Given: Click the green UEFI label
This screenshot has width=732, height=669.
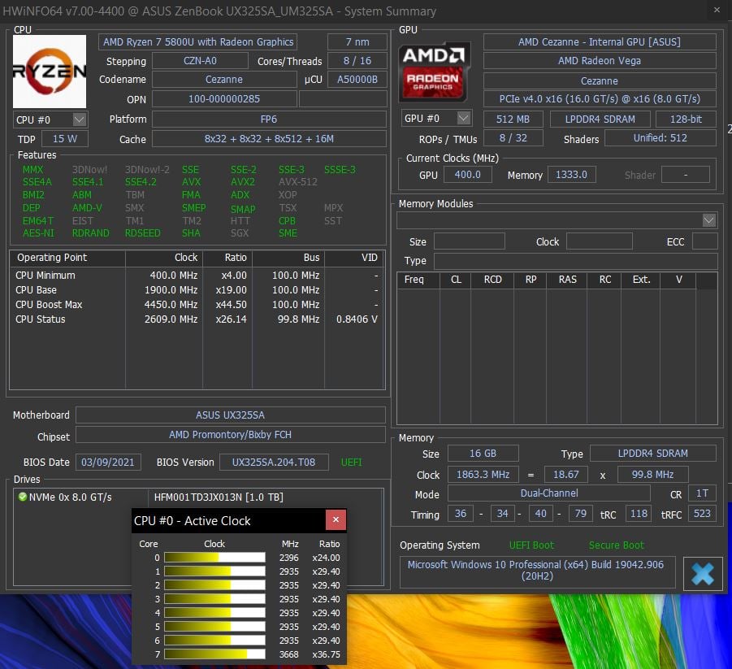Looking at the screenshot, I should tap(351, 462).
